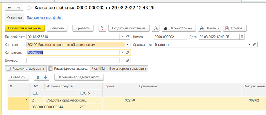Select Сумма cell 322,50
The width and height of the screenshot is (266, 115).
coord(120,104)
